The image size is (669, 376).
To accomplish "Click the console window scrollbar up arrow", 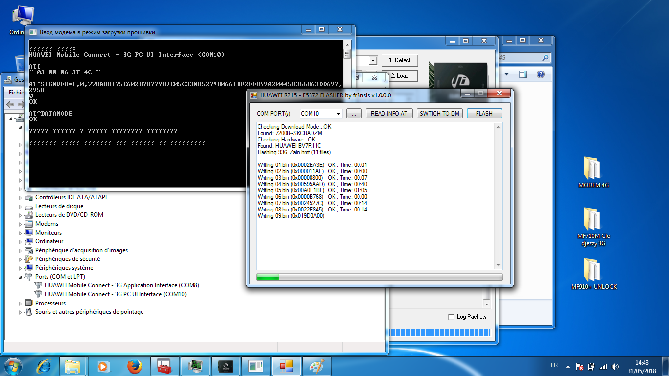I will [347, 44].
